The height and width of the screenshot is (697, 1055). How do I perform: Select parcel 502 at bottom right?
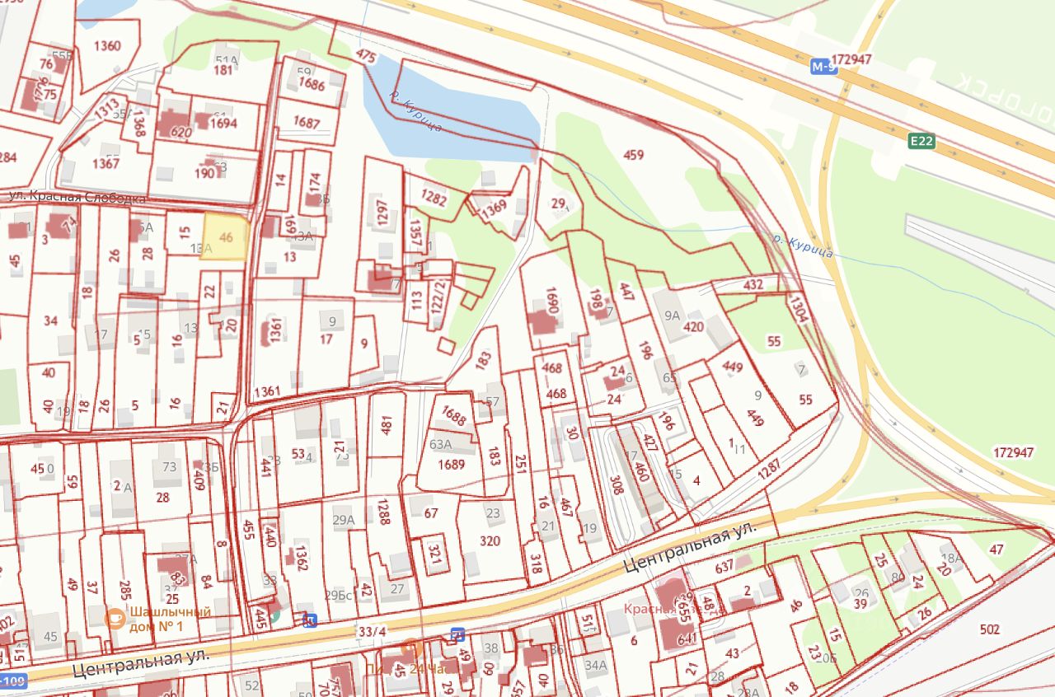coord(989,630)
